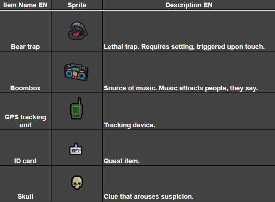
Task: Select the ID card badge sprite
Action: tap(76, 149)
